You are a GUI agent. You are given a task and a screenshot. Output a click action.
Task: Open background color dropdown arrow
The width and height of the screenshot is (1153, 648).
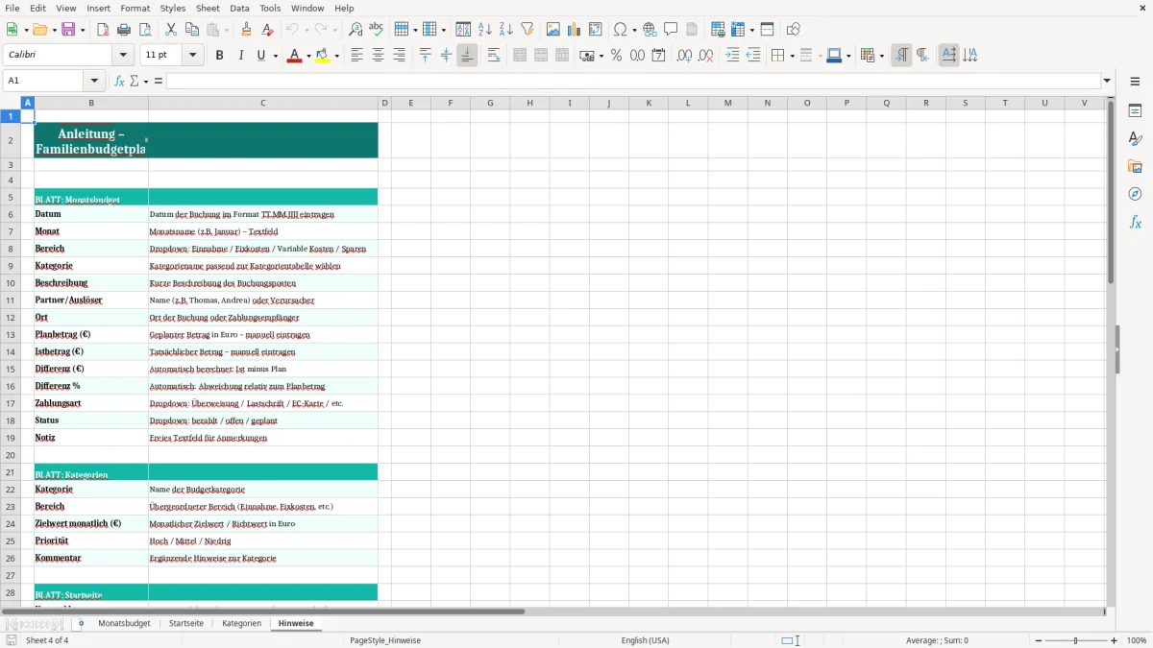point(336,56)
